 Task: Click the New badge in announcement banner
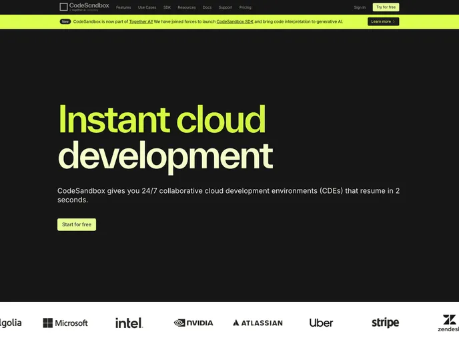(65, 21)
